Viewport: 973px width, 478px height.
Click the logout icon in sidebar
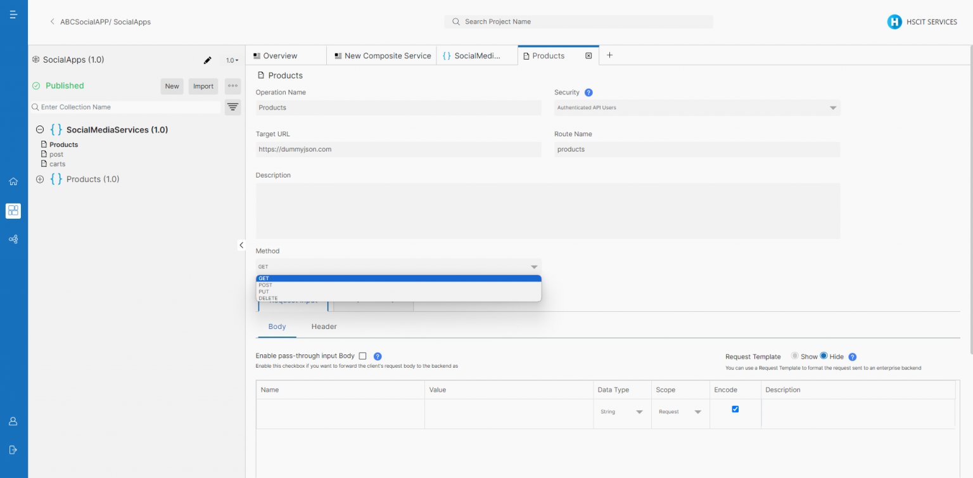point(13,449)
